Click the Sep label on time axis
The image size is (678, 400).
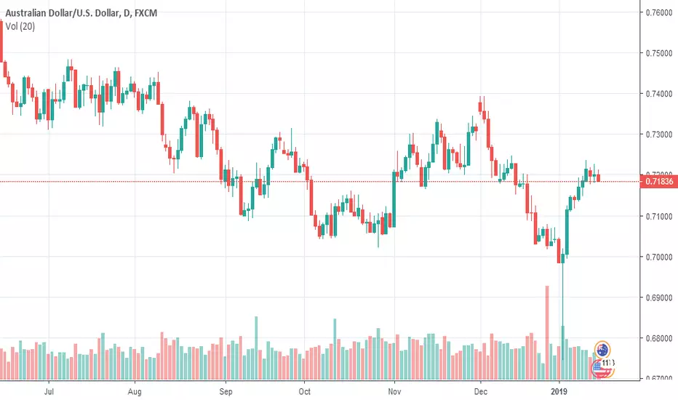226,391
